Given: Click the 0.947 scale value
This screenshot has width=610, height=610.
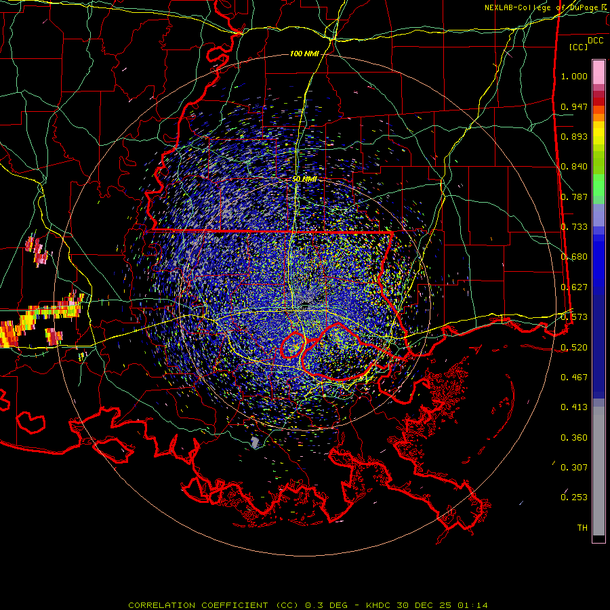Looking at the screenshot, I should pyautogui.click(x=574, y=106).
